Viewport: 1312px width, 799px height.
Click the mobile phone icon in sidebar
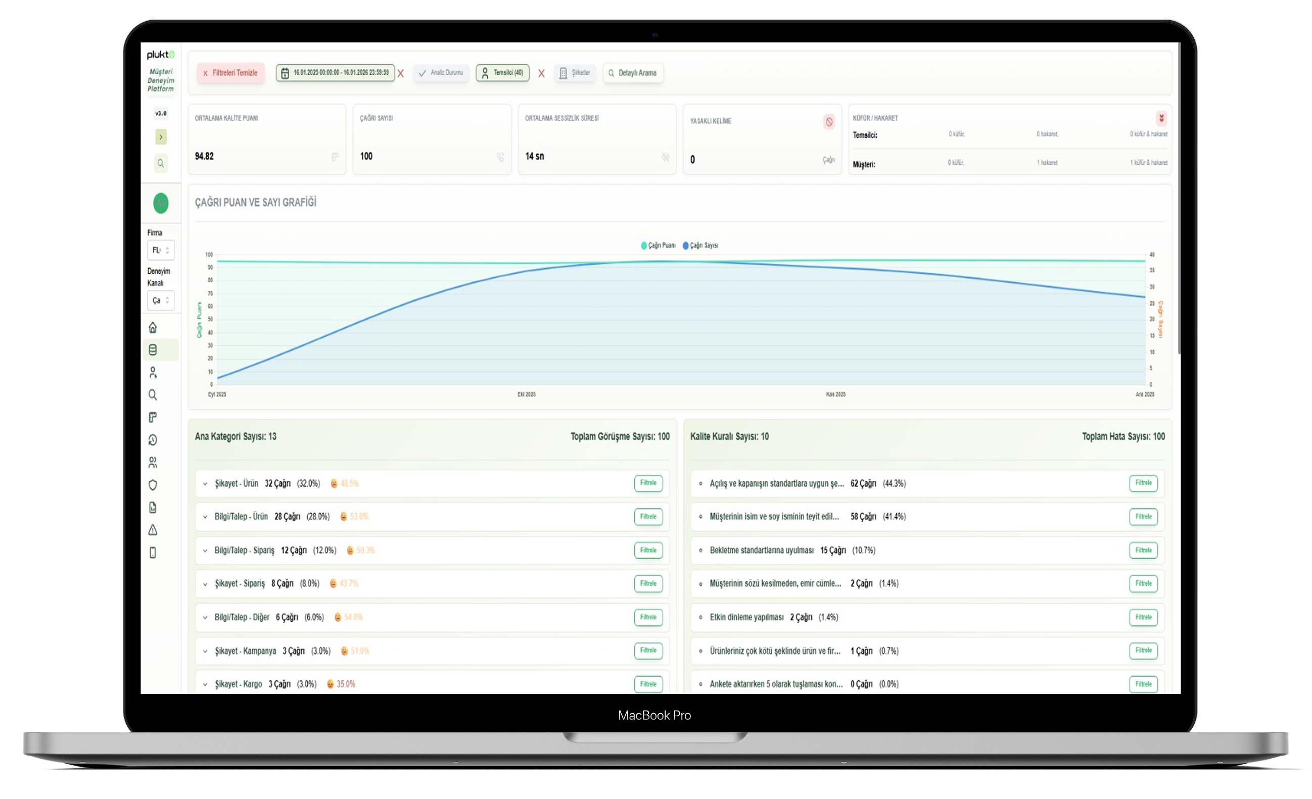pyautogui.click(x=153, y=553)
